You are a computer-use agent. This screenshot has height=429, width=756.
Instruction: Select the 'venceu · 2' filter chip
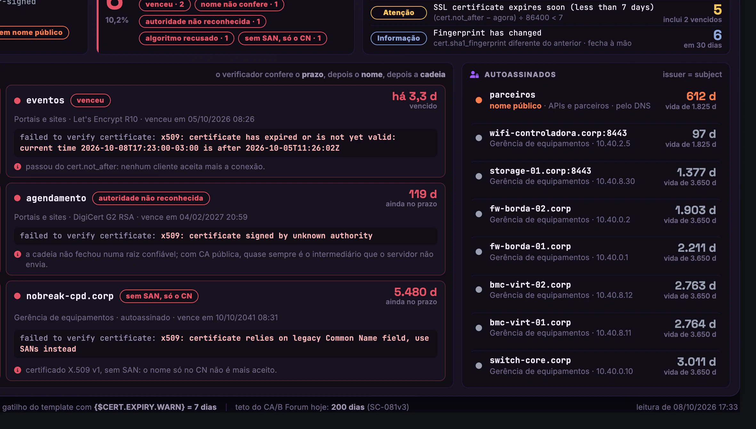tap(165, 4)
